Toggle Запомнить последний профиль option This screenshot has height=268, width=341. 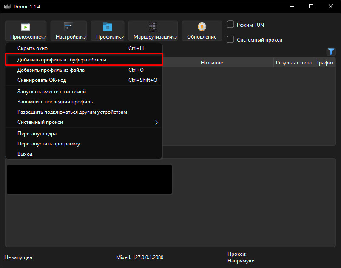point(83,102)
